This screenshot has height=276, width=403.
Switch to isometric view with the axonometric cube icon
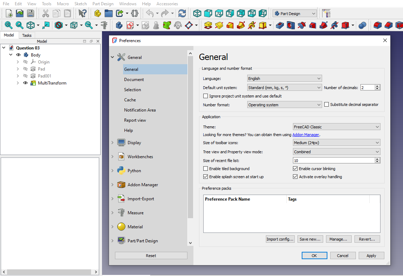click(x=197, y=13)
